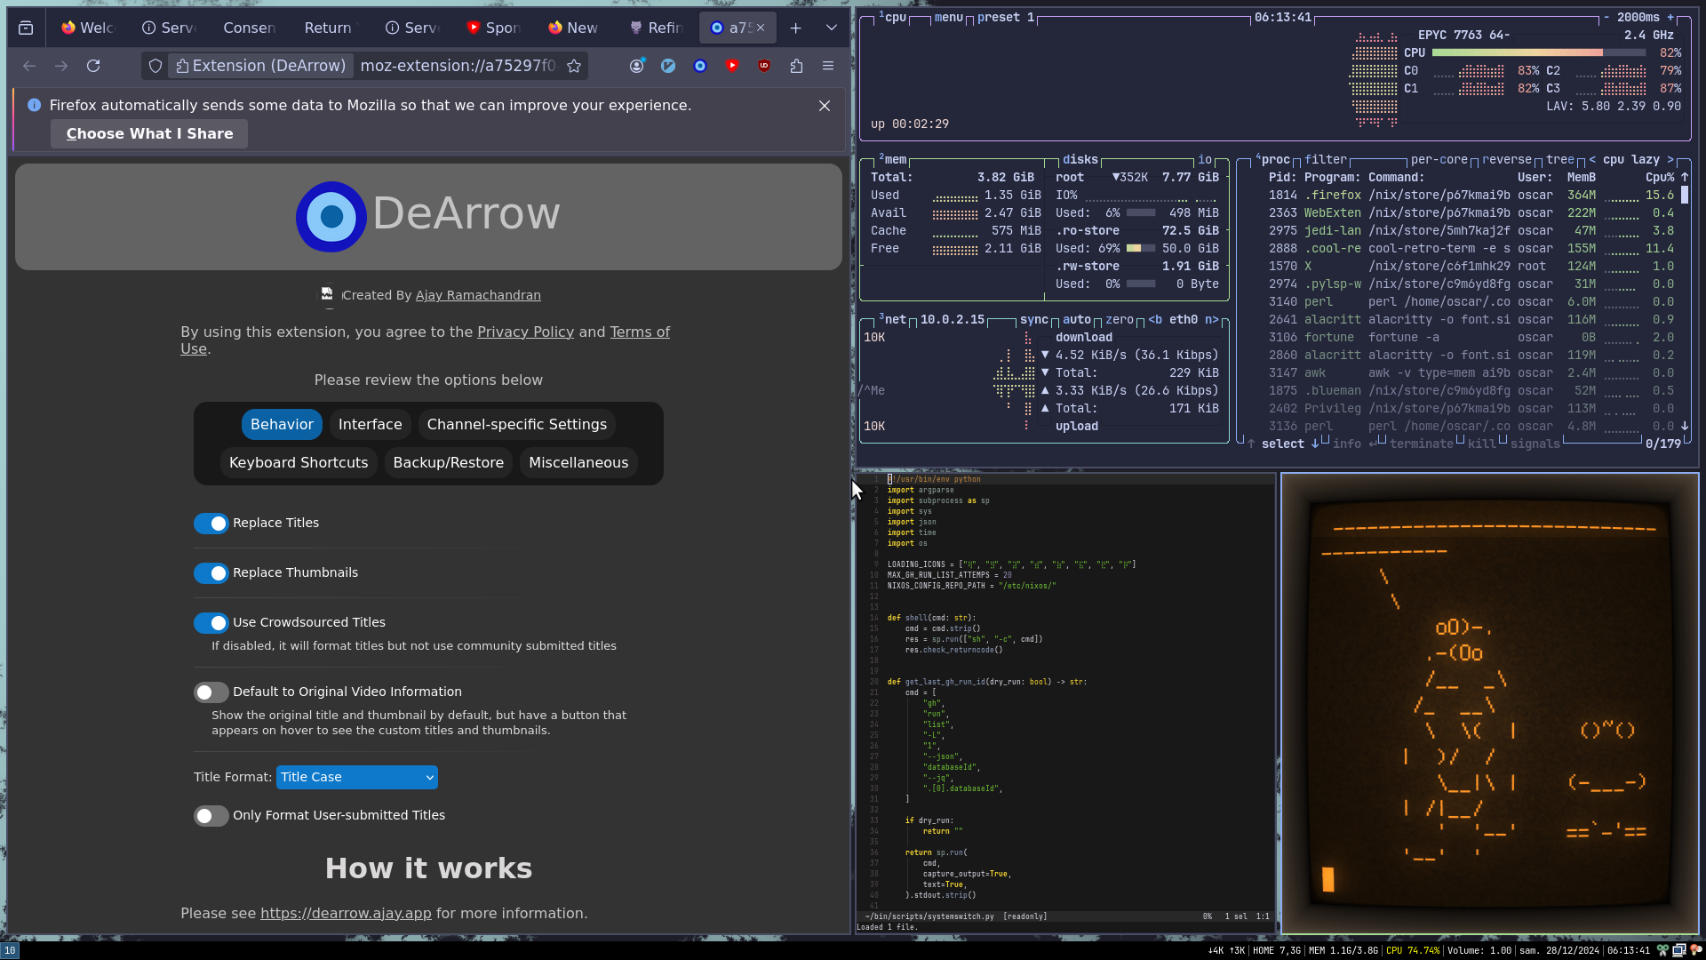Click the scissors tray icon in status bar
1706x960 pixels.
[1662, 950]
